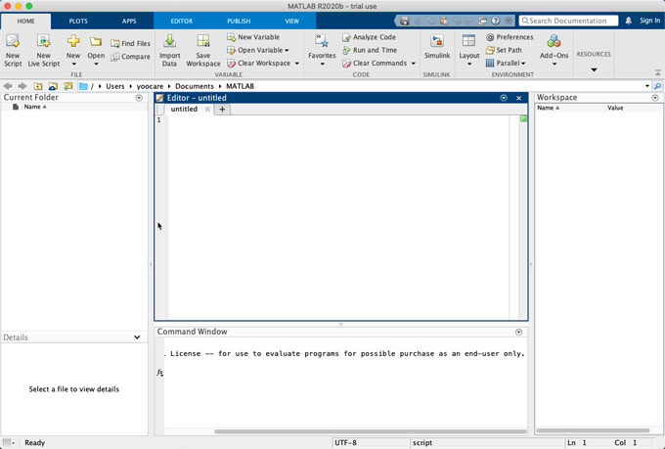Open the Open Variable dropdown
665x449 pixels.
258,50
